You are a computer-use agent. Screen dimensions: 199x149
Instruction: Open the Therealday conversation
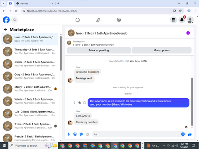(x=30, y=51)
